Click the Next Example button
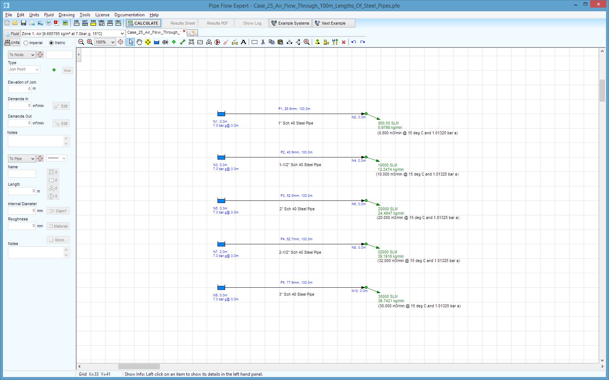 [x=333, y=23]
